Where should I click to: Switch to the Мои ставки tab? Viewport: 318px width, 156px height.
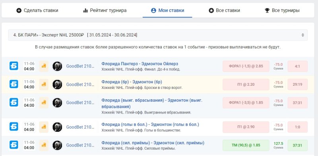[167, 10]
